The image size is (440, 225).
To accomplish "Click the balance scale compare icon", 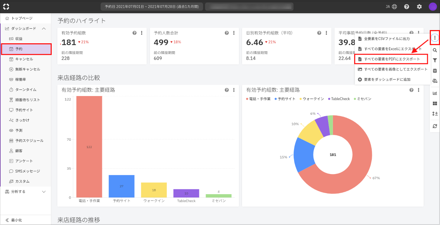I will pyautogui.click(x=435, y=81).
